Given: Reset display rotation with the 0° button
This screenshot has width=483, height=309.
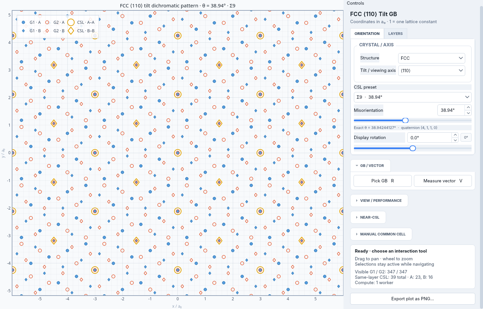Looking at the screenshot, I should click(466, 137).
